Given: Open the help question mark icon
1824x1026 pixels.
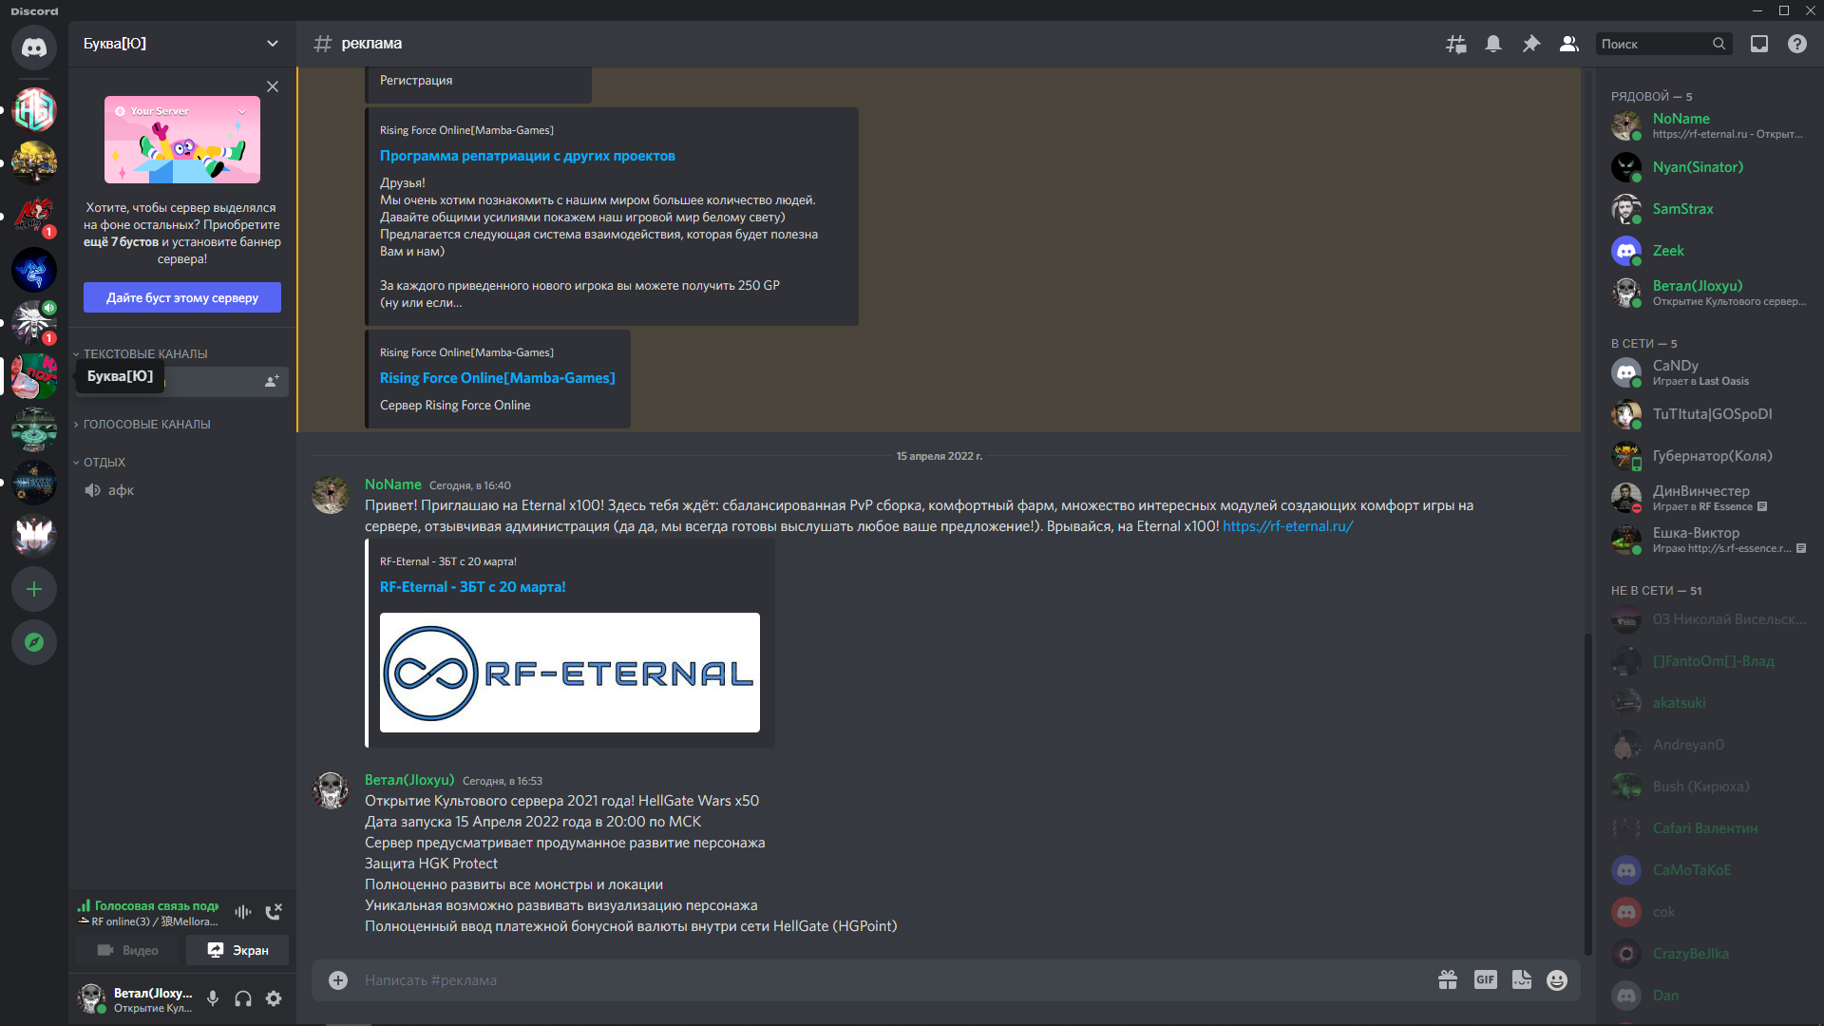Looking at the screenshot, I should [x=1797, y=44].
